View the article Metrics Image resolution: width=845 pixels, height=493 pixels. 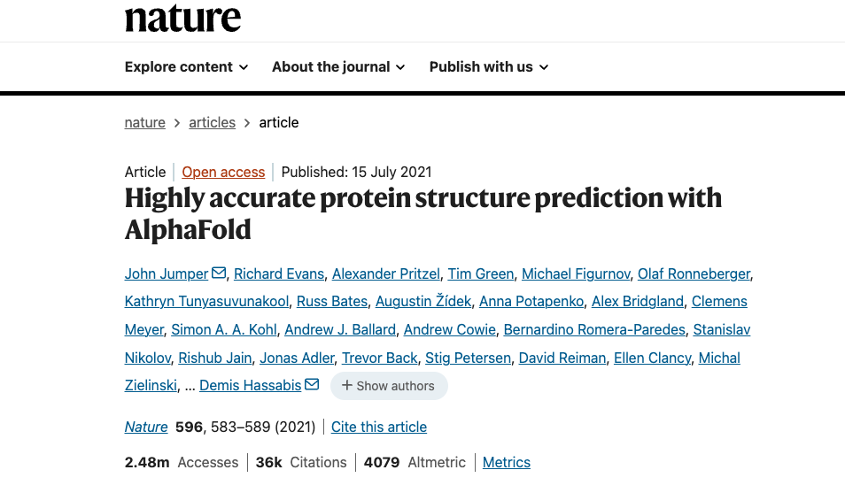pos(507,462)
